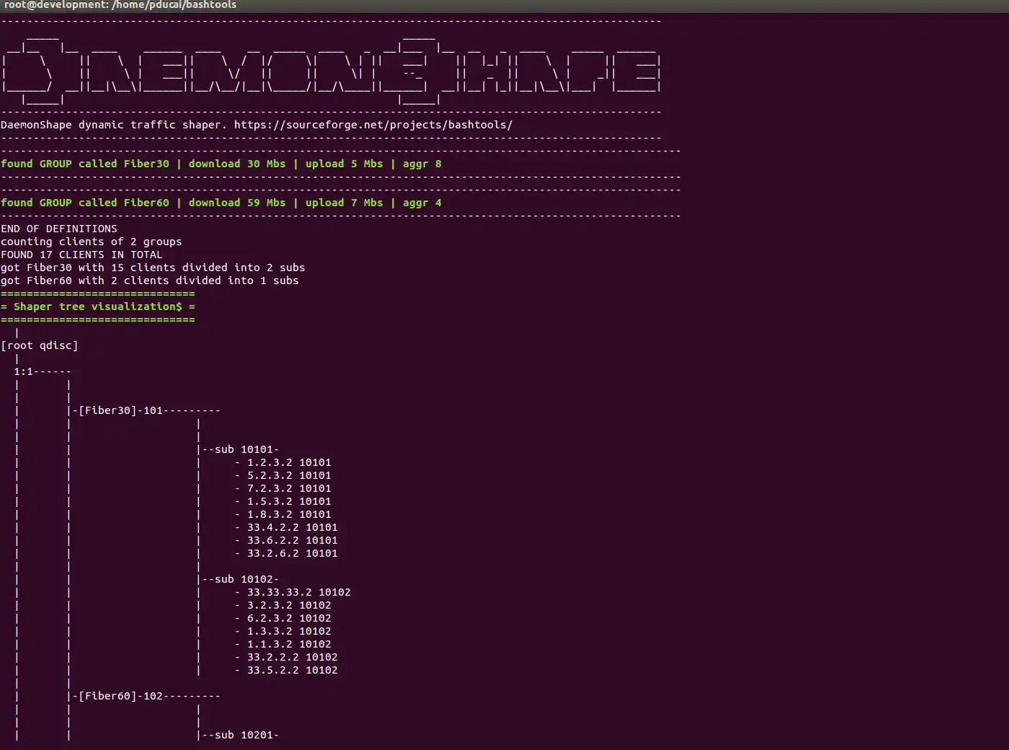Viewport: 1009px width, 750px height.
Task: Click the '1:1' tree node
Action: 23,371
